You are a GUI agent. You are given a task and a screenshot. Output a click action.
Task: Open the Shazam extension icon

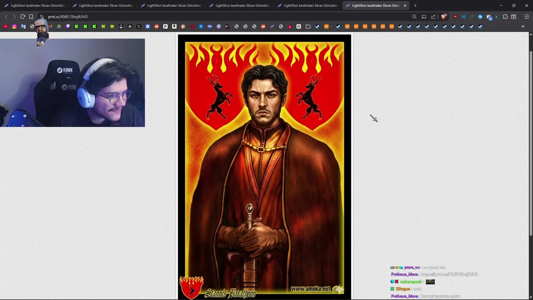(480, 17)
